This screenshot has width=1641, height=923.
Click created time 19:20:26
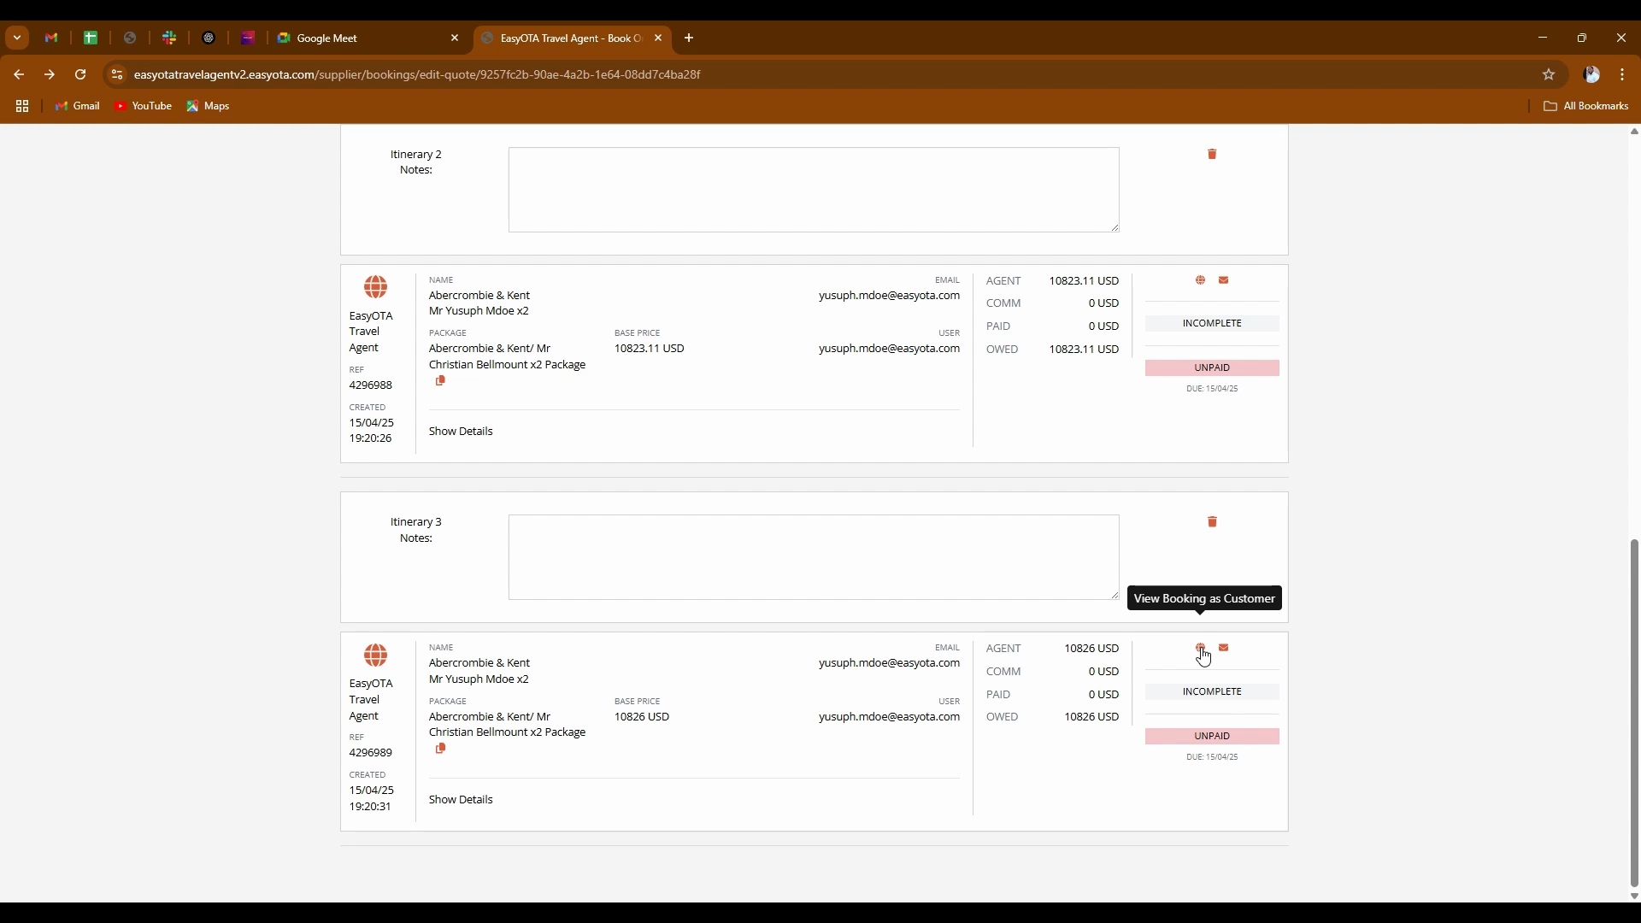[x=370, y=438]
